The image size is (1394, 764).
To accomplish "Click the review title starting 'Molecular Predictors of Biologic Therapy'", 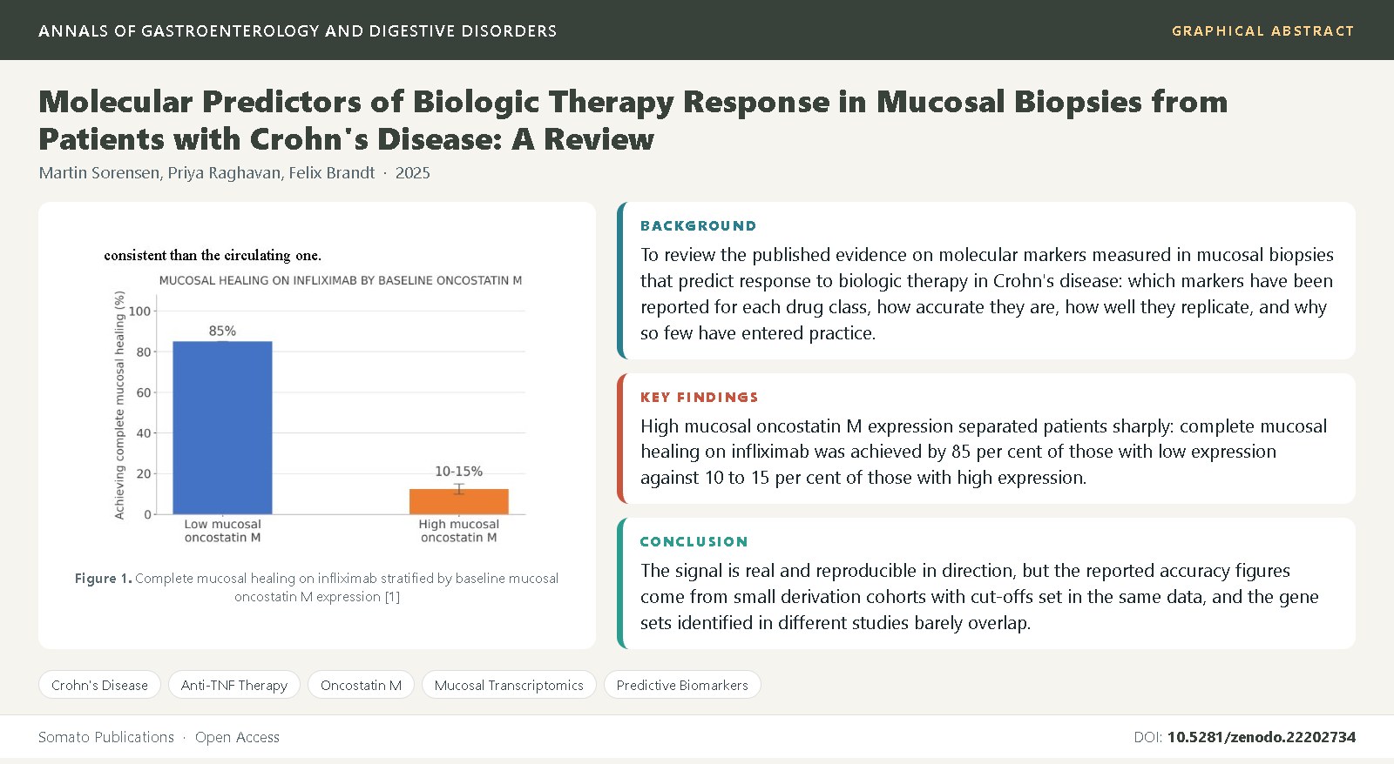I will pyautogui.click(x=633, y=120).
